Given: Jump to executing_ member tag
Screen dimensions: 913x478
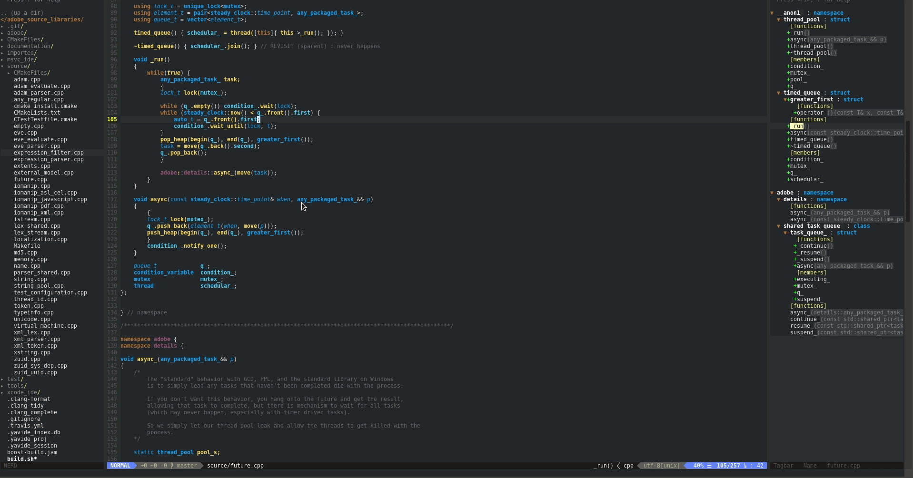Looking at the screenshot, I should [x=813, y=279].
